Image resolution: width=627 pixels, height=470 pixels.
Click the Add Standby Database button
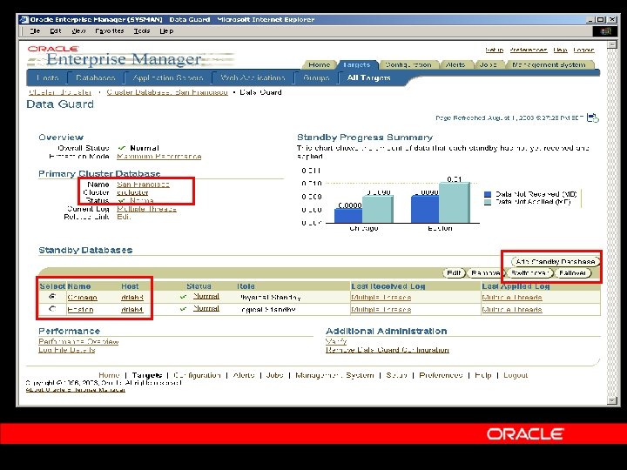[x=556, y=262]
